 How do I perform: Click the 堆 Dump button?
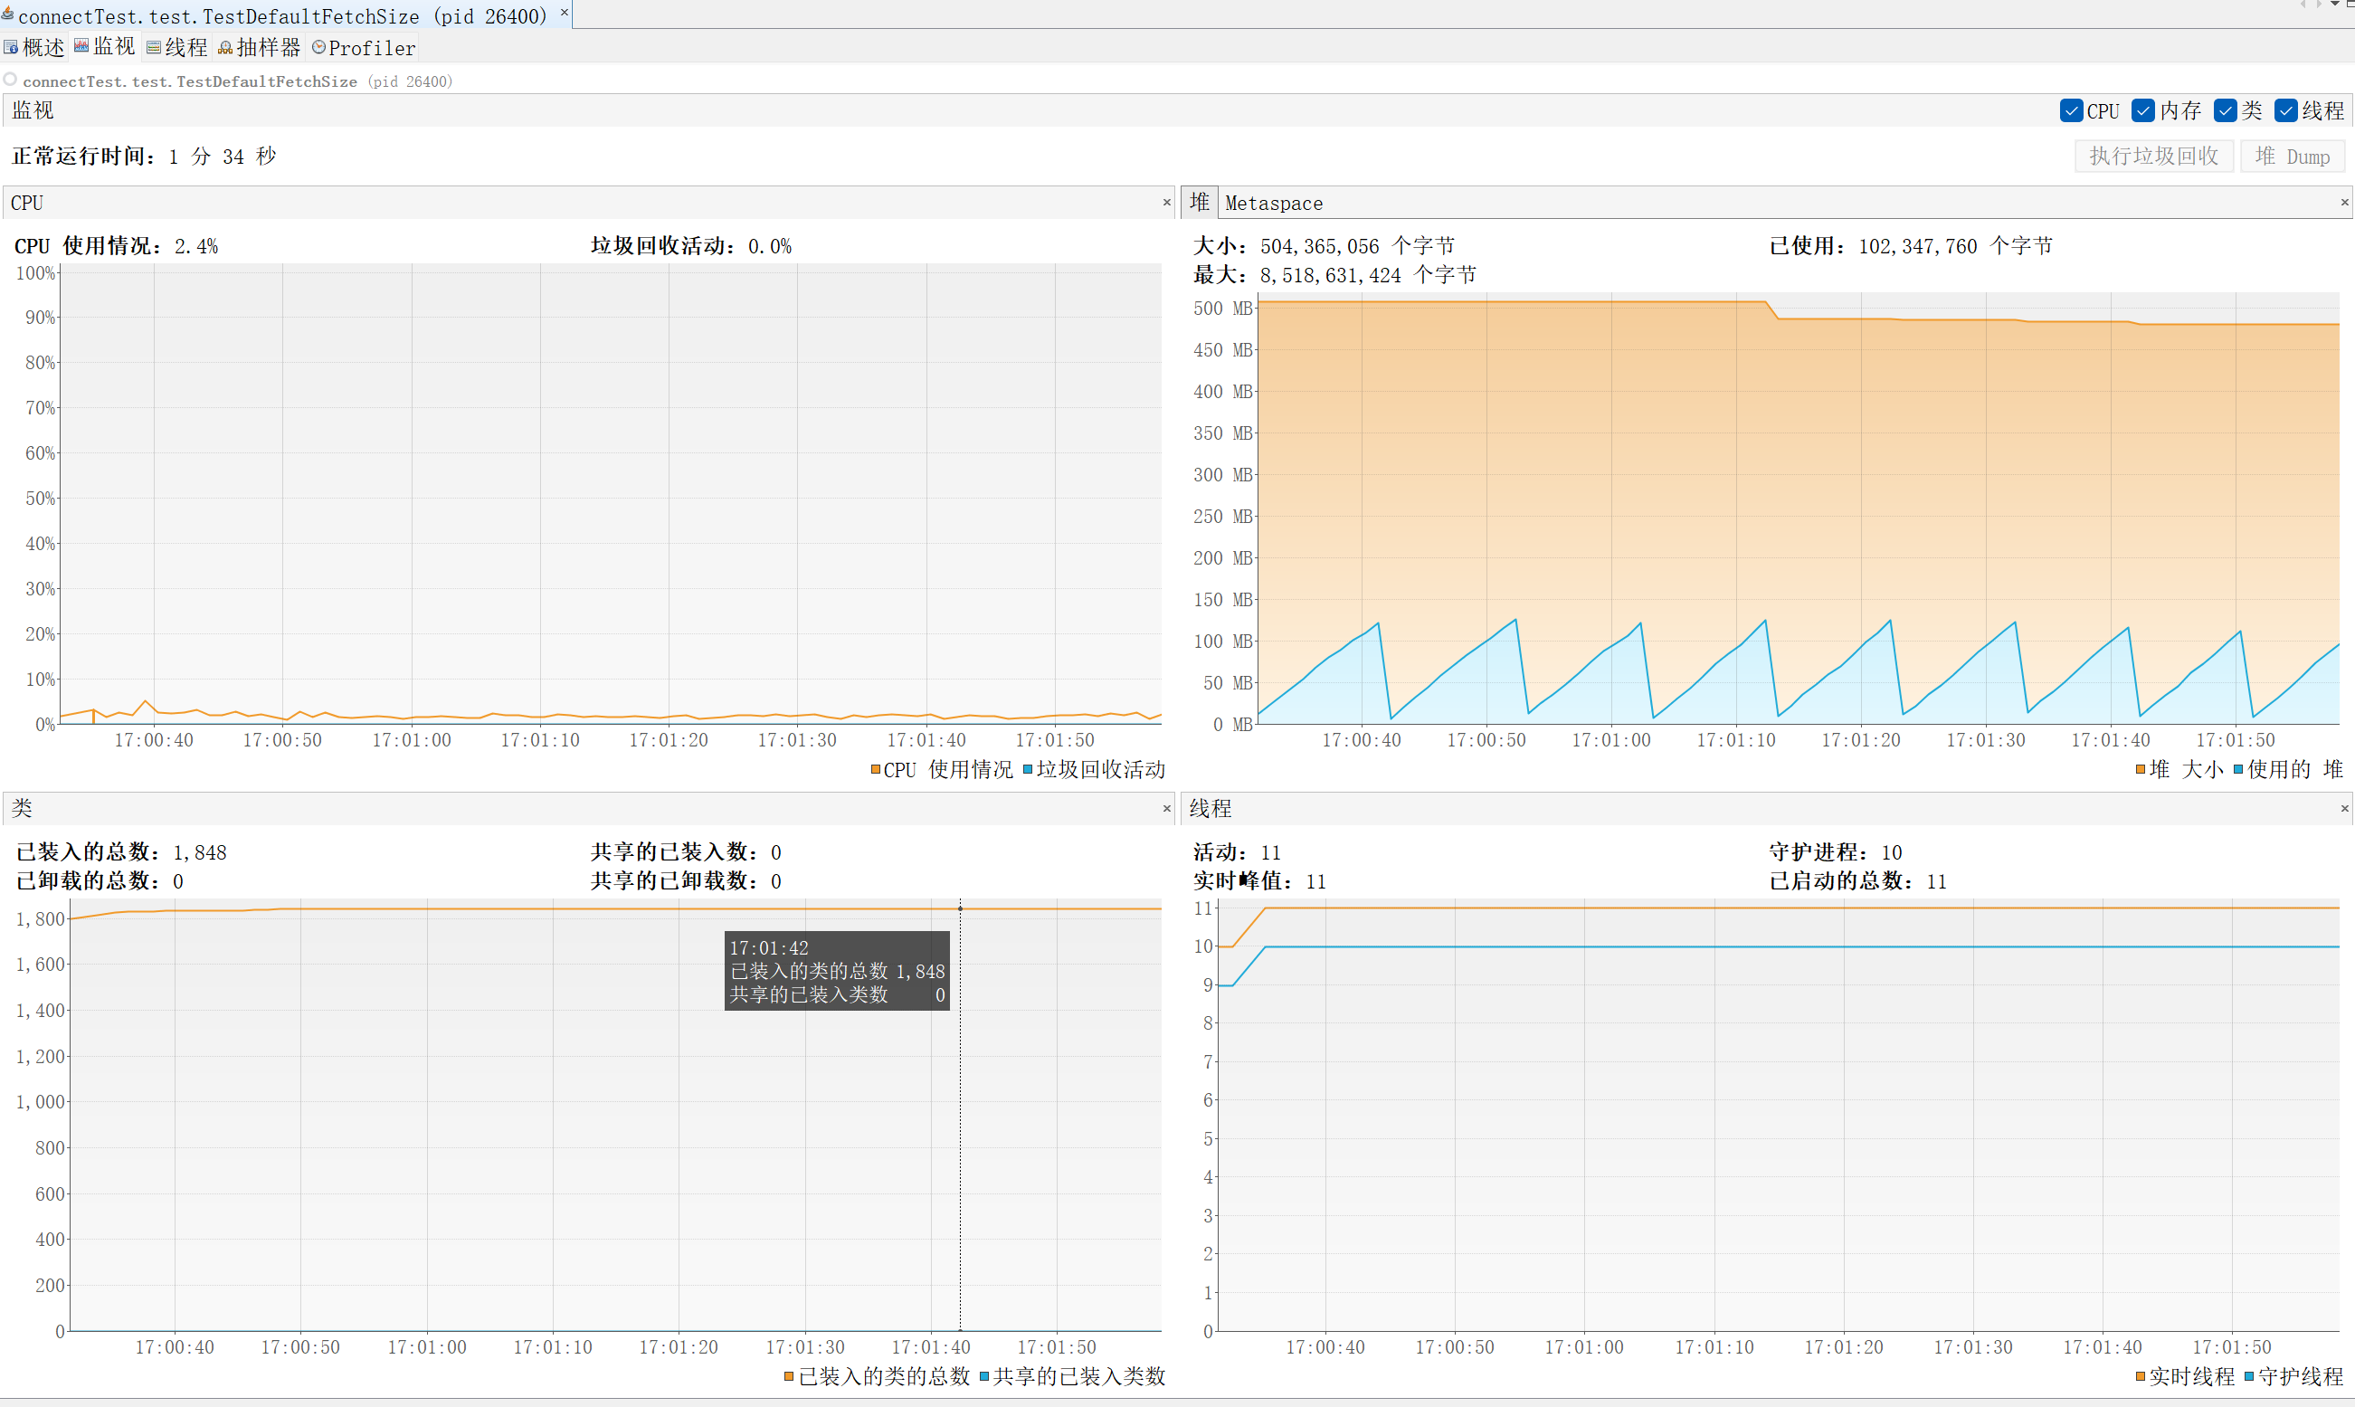coord(2292,157)
